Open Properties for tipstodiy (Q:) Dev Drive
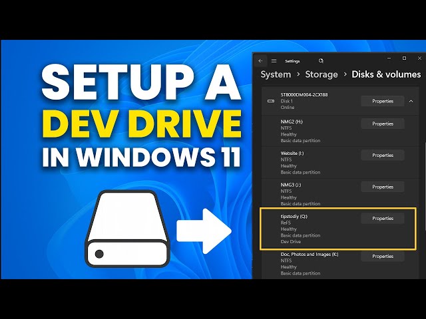Viewport: 426px width, 319px height. pyautogui.click(x=383, y=219)
